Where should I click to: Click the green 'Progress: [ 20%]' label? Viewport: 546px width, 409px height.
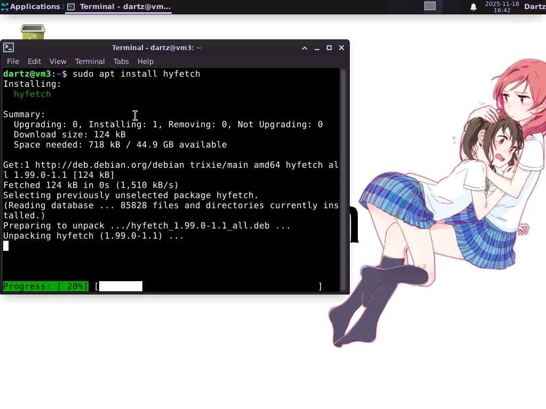[x=46, y=286]
